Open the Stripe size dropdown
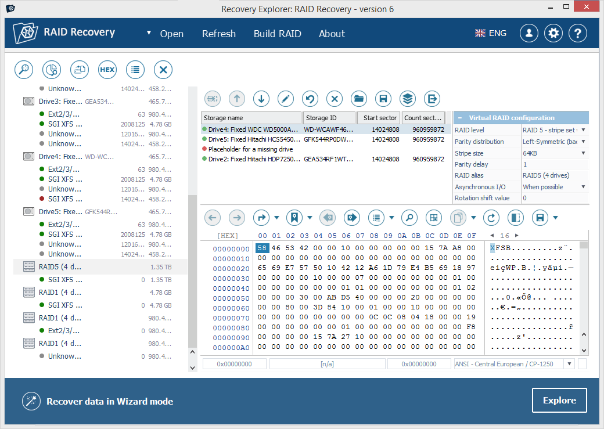 point(583,153)
